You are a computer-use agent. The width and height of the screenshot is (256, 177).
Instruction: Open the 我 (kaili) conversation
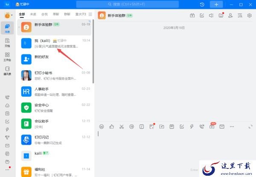point(54,43)
